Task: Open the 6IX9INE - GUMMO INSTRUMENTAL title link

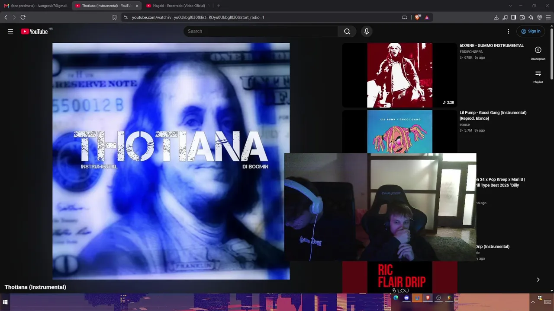Action: (x=492, y=45)
